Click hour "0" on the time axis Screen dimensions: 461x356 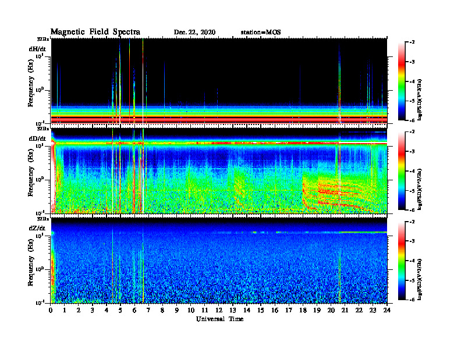point(51,311)
